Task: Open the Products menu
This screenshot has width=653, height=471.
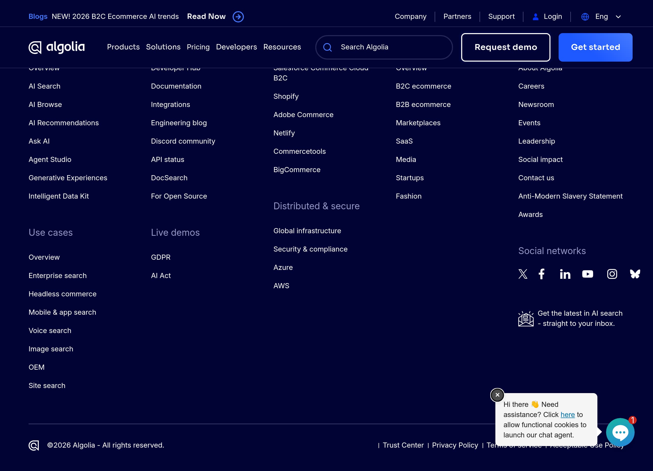Action: click(x=123, y=47)
